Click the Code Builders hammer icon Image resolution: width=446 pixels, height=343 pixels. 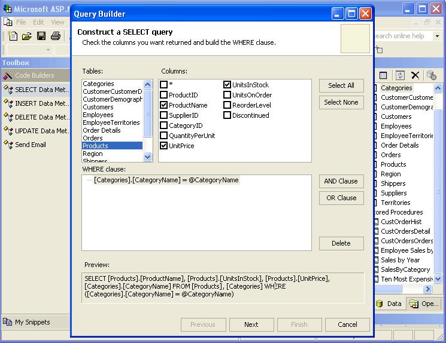pyautogui.click(x=8, y=75)
